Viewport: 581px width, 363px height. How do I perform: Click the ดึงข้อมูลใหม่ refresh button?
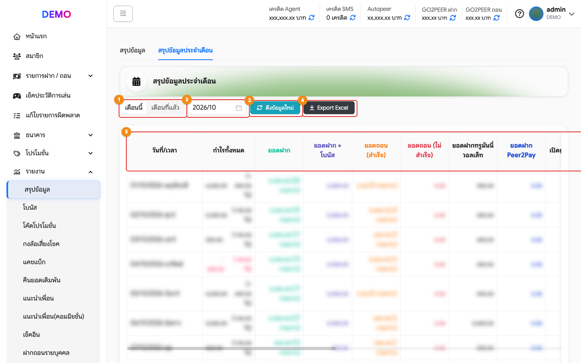pos(276,108)
